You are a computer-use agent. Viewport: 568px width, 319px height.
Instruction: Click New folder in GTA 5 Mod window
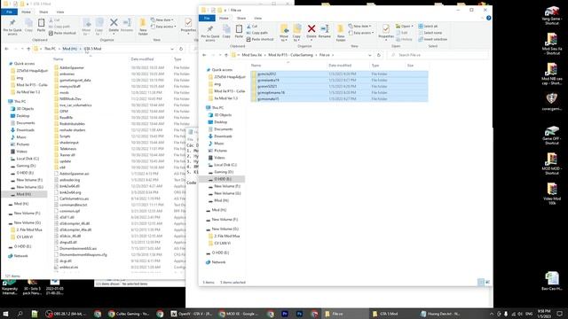click(143, 27)
